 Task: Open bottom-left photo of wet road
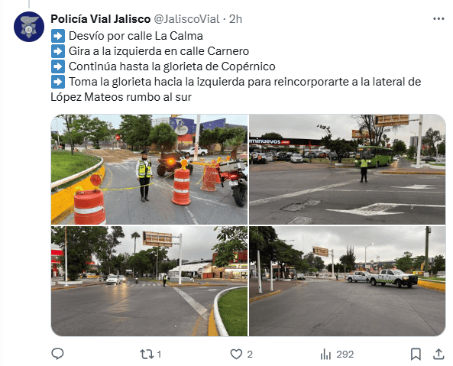150,281
